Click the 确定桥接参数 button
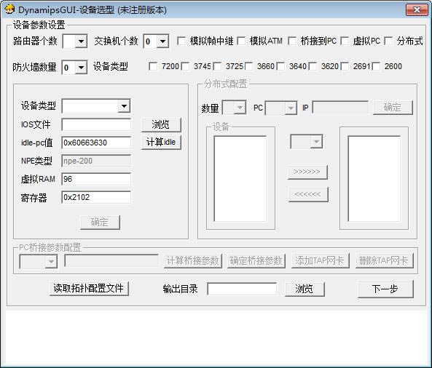Image resolution: width=432 pixels, height=368 pixels. [256, 261]
